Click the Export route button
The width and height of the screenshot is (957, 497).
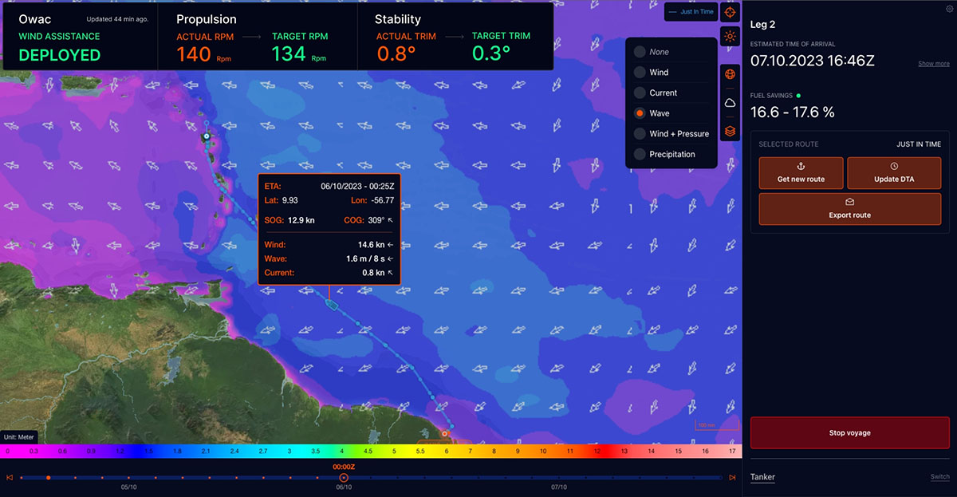tap(849, 209)
